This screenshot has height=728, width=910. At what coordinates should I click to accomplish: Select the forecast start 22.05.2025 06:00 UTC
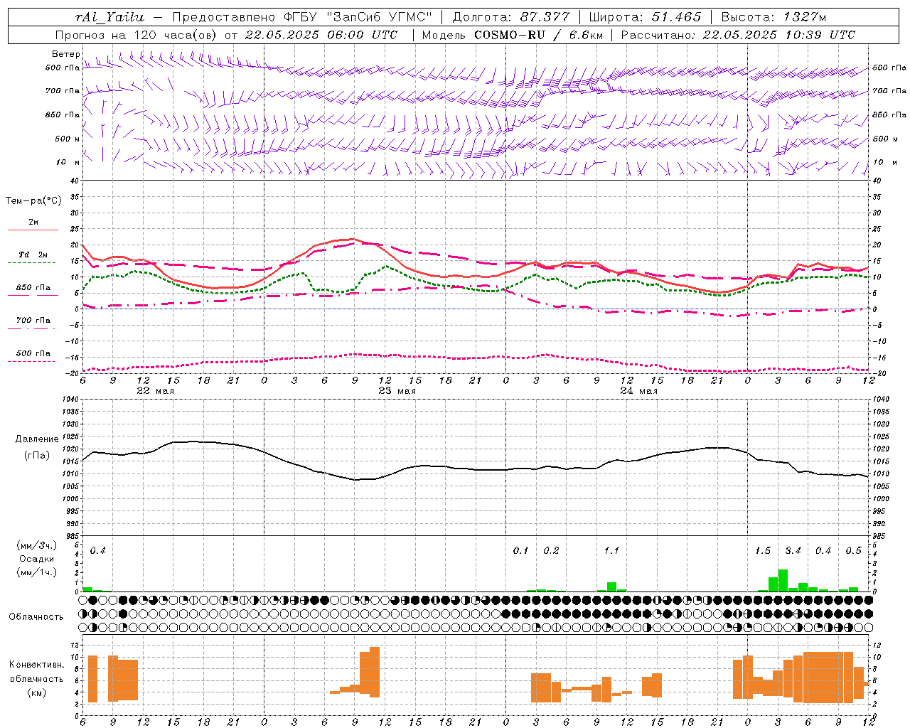coord(321,35)
